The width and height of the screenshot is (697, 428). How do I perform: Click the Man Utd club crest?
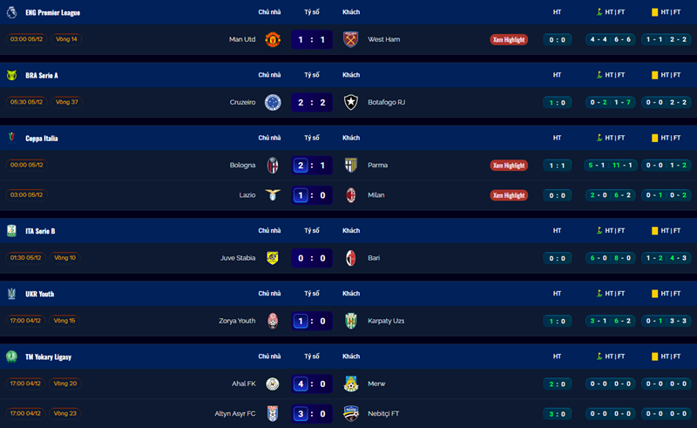coord(272,39)
